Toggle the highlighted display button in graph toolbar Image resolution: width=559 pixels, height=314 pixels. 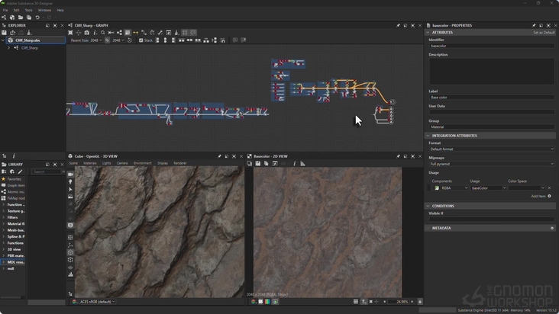point(128,33)
